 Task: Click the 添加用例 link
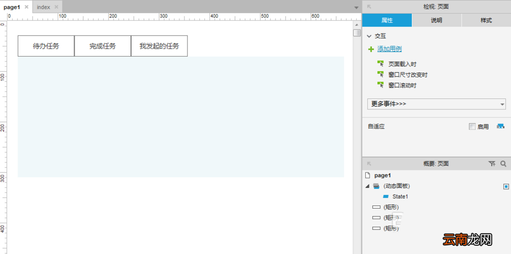tap(389, 49)
